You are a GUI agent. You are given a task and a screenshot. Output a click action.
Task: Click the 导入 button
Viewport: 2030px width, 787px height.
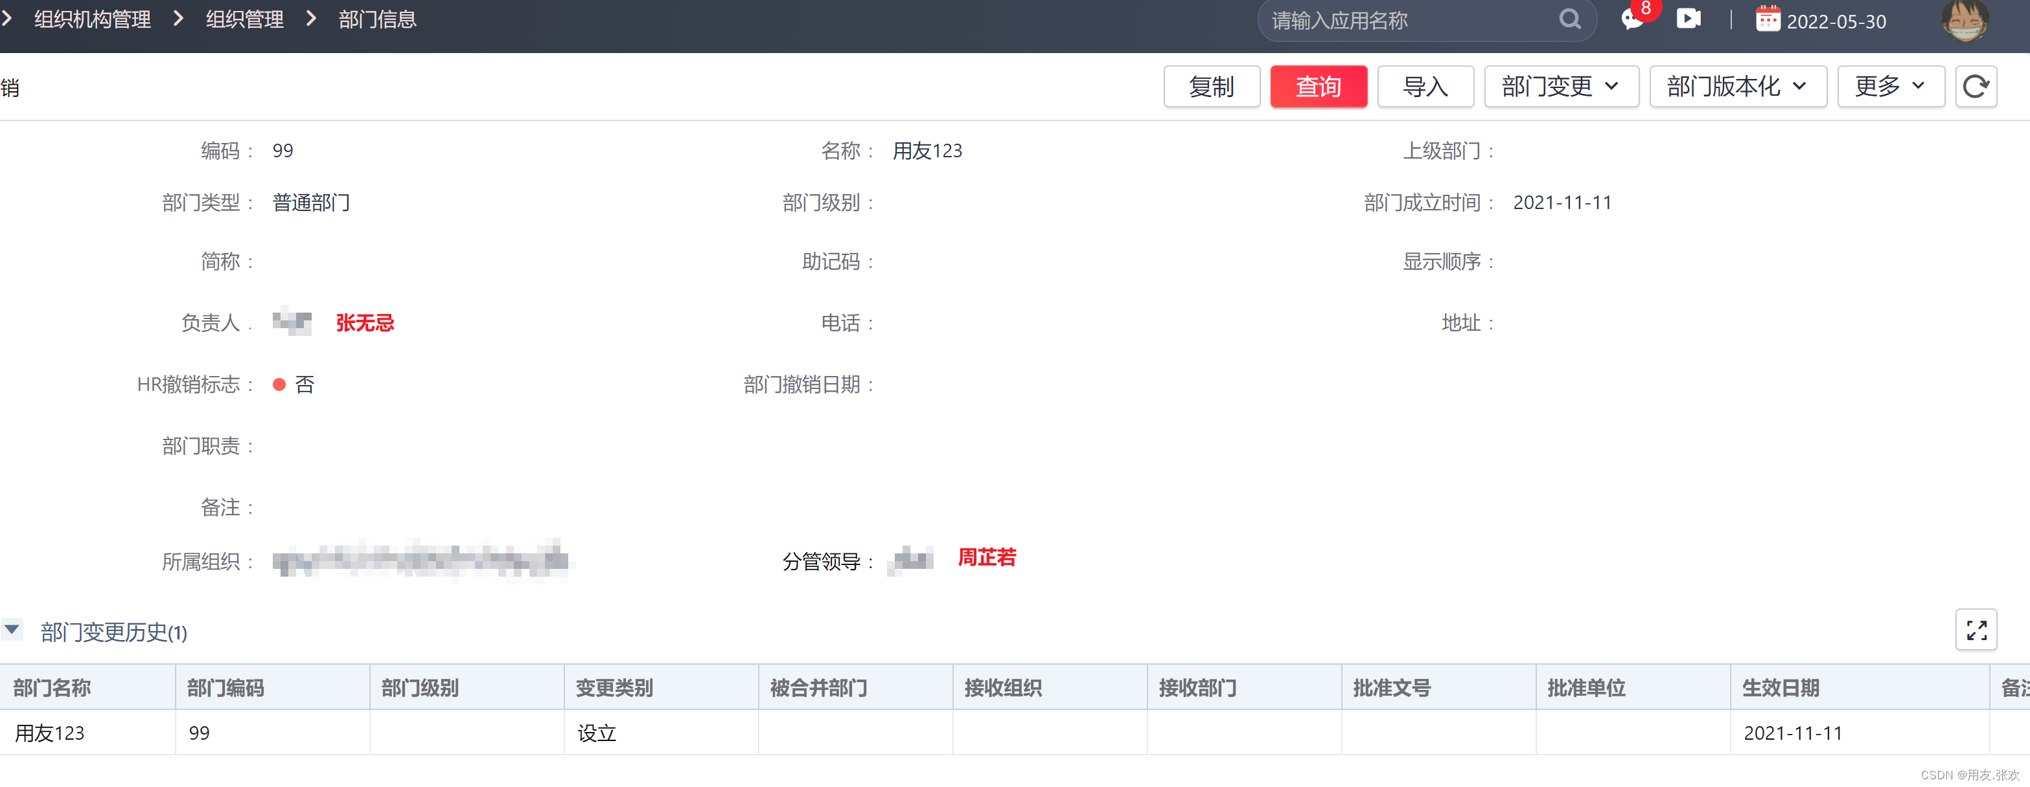point(1425,87)
